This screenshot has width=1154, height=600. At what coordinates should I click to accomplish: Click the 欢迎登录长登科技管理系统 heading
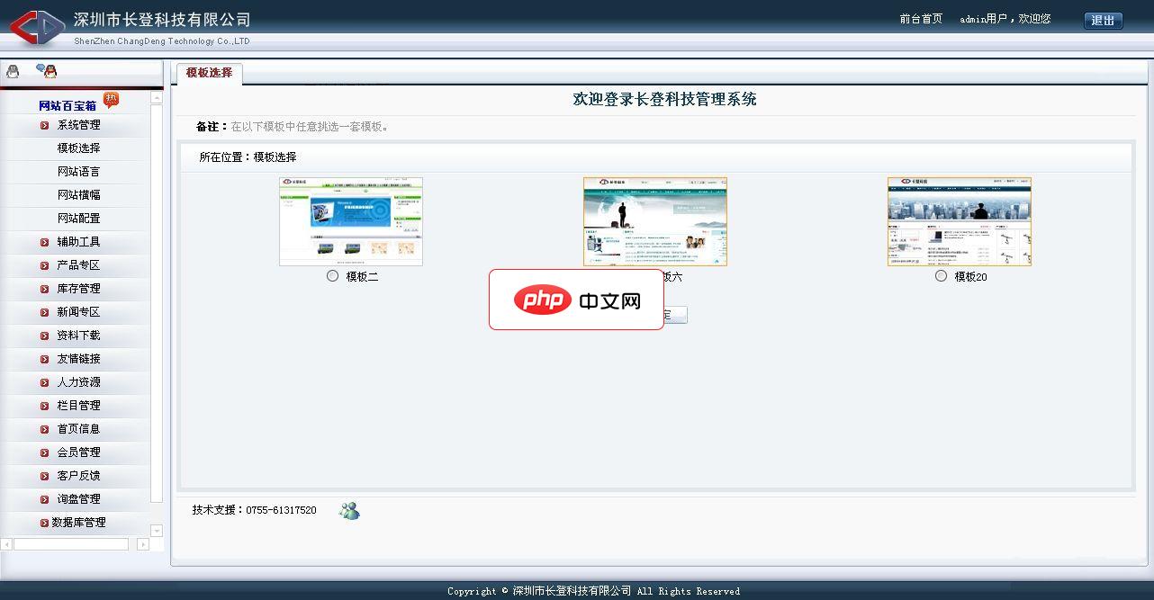tap(664, 100)
